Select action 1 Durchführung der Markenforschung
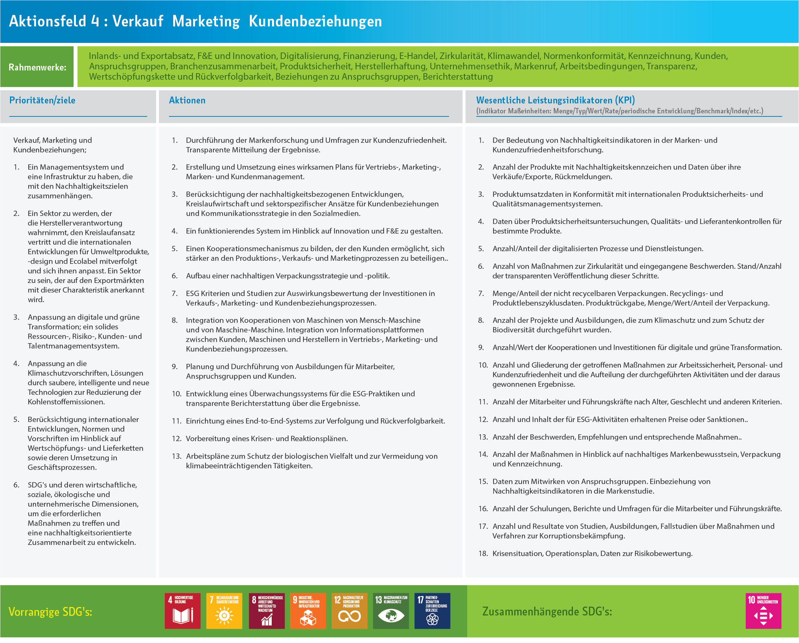This screenshot has width=799, height=643. [x=309, y=145]
